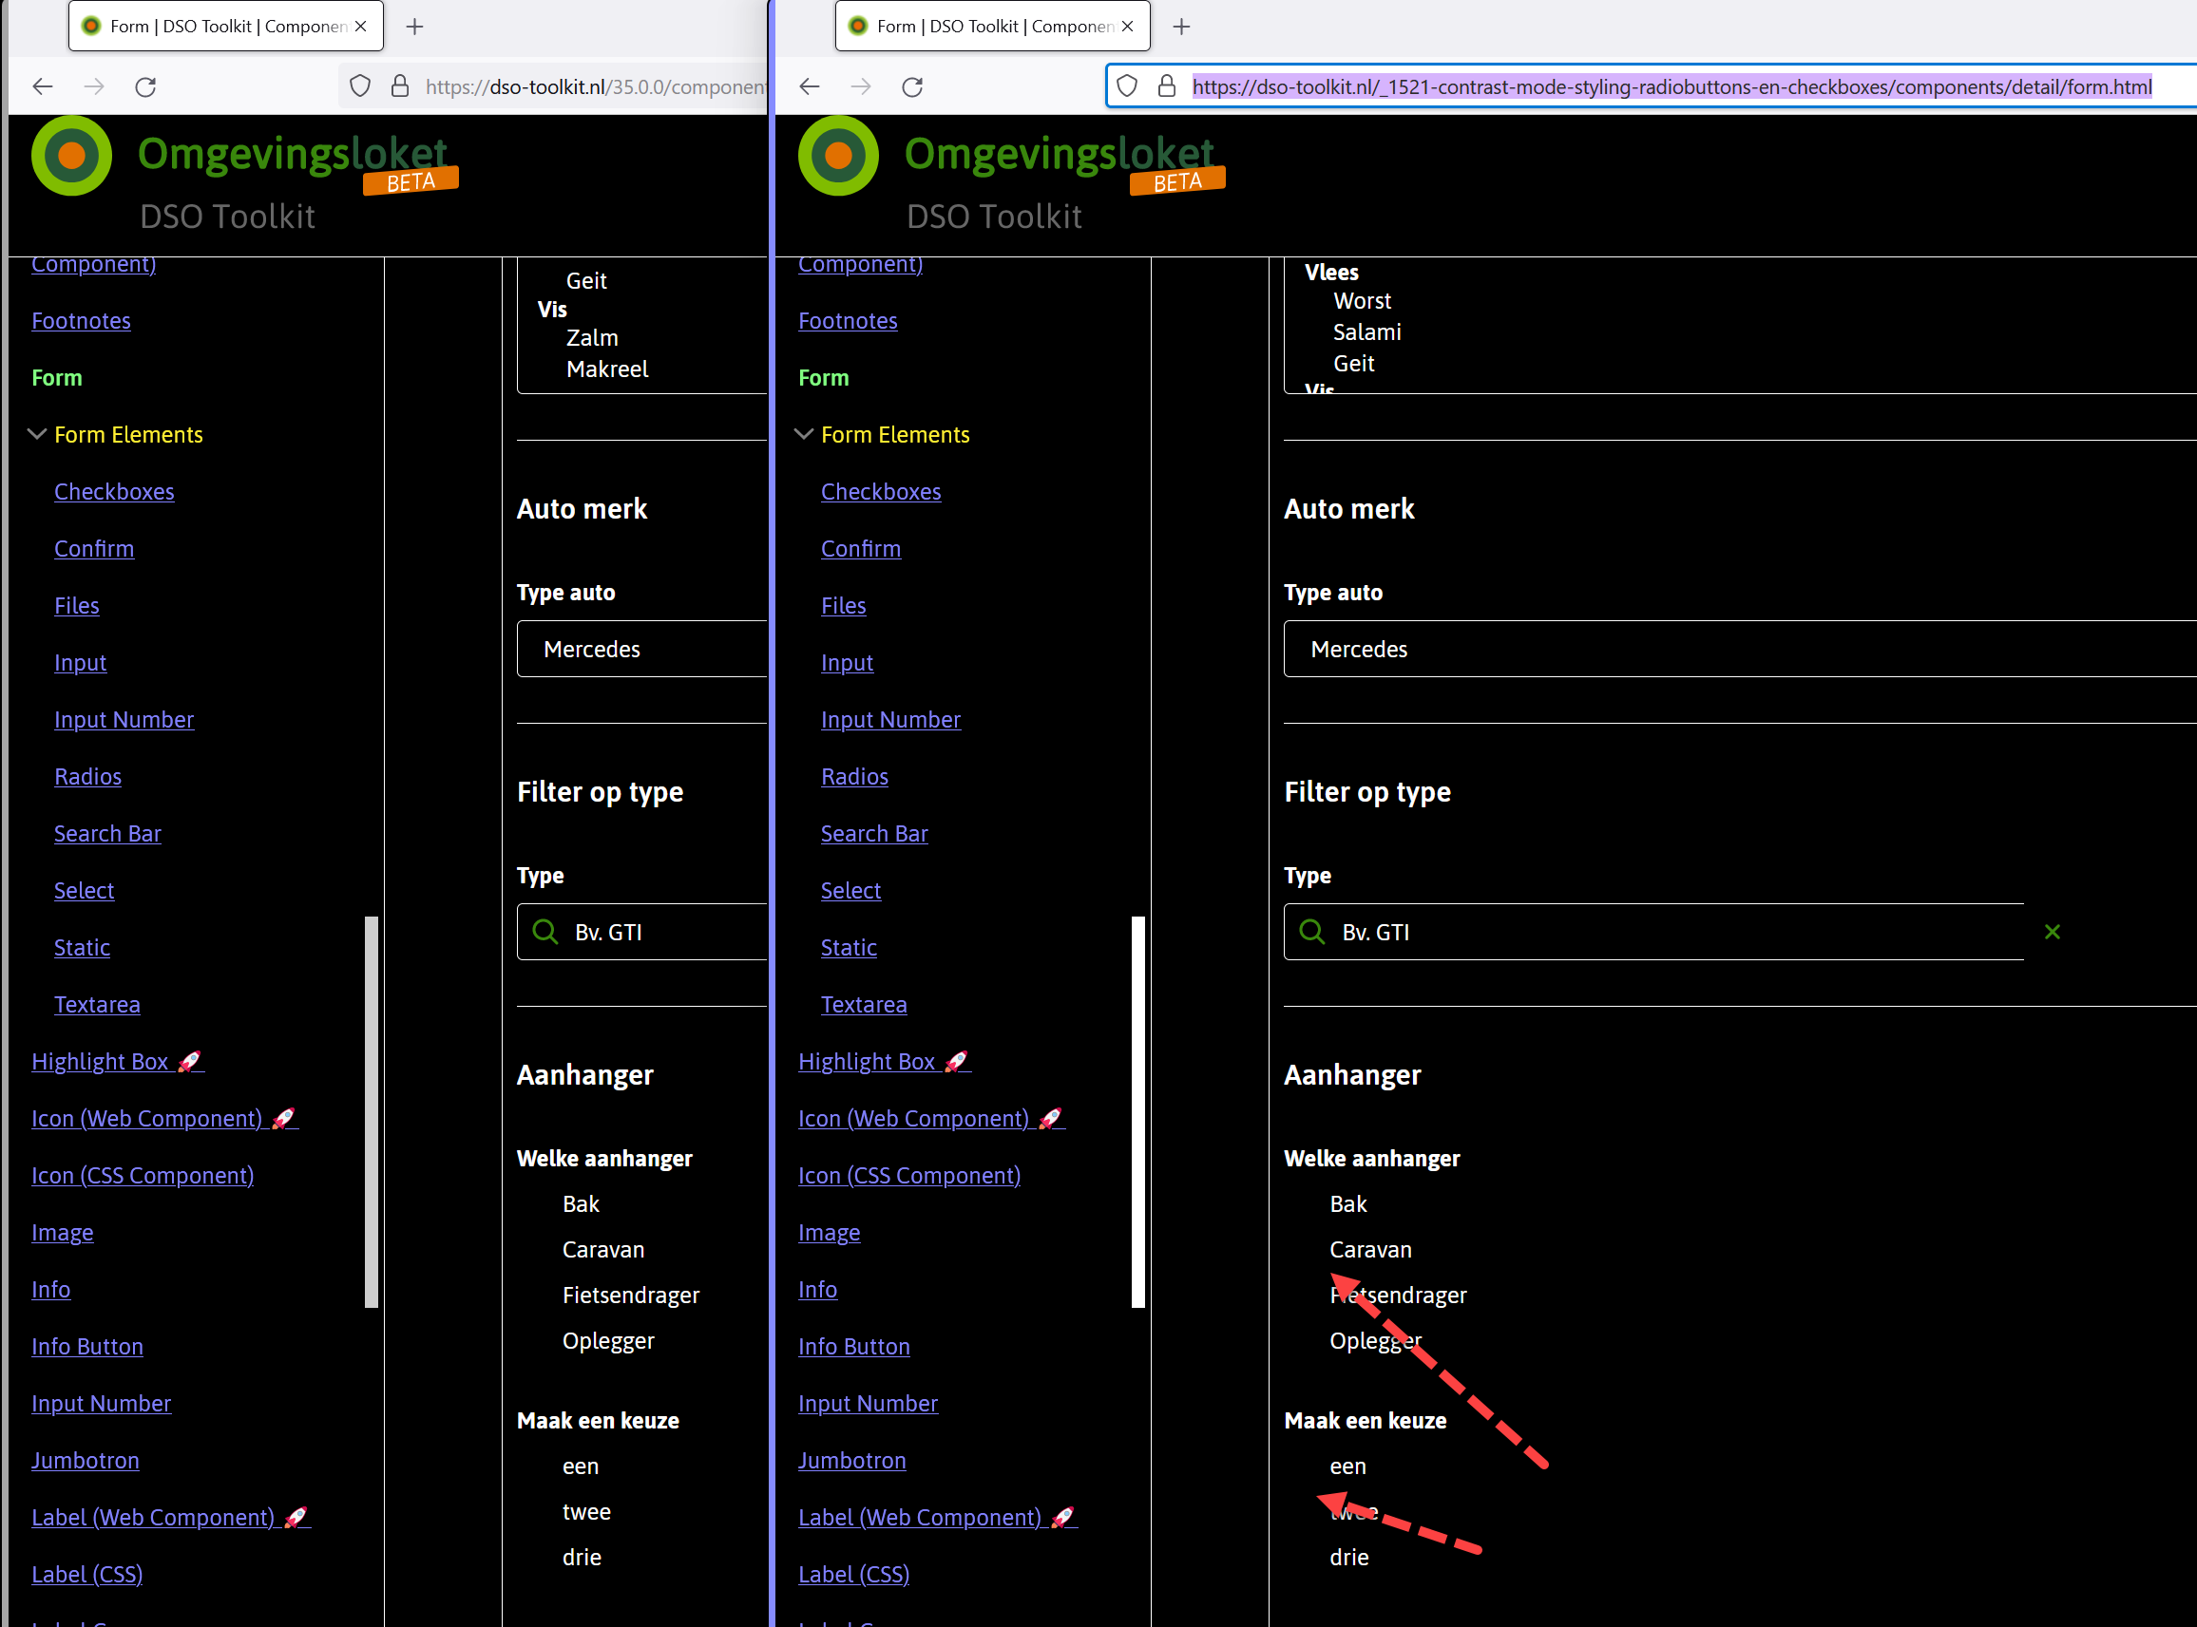Viewport: 2197px width, 1627px height.
Task: Click the magnifying glass icon in the Type search field
Action: [x=1311, y=932]
